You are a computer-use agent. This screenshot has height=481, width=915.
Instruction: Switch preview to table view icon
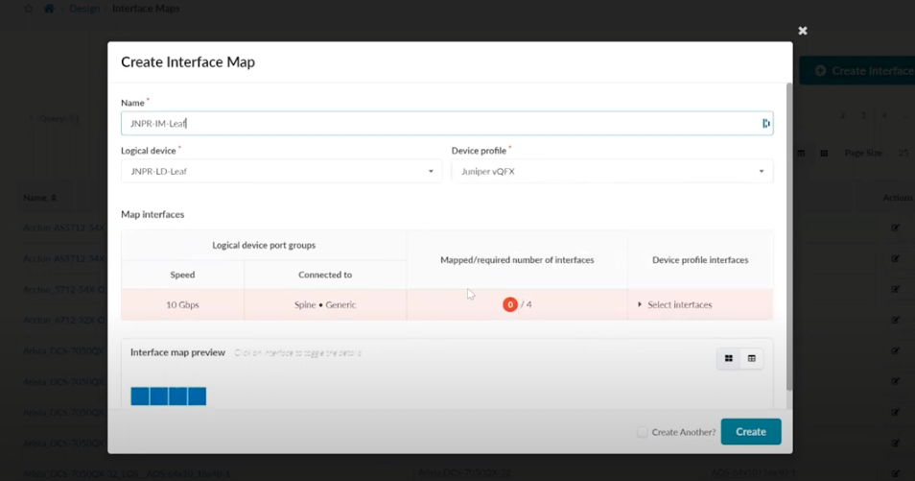tap(752, 359)
